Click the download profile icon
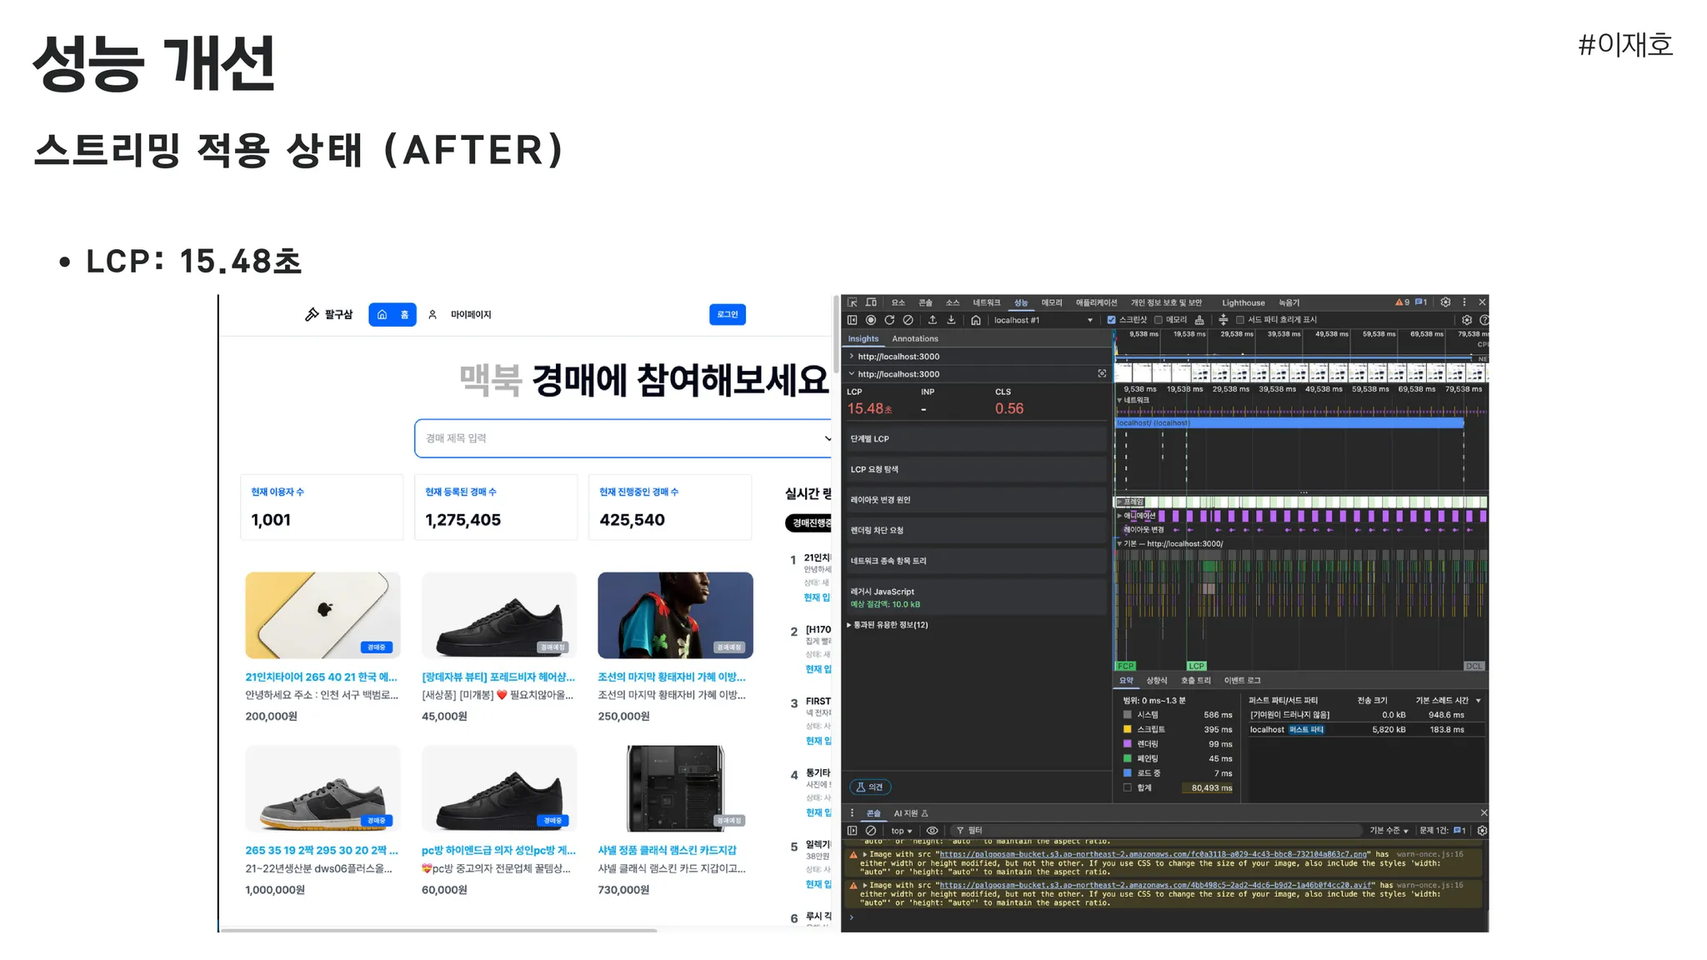This screenshot has width=1707, height=960. (x=951, y=320)
